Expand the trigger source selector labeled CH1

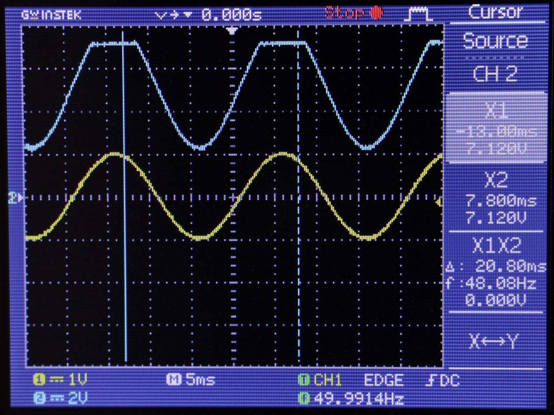pos(325,380)
